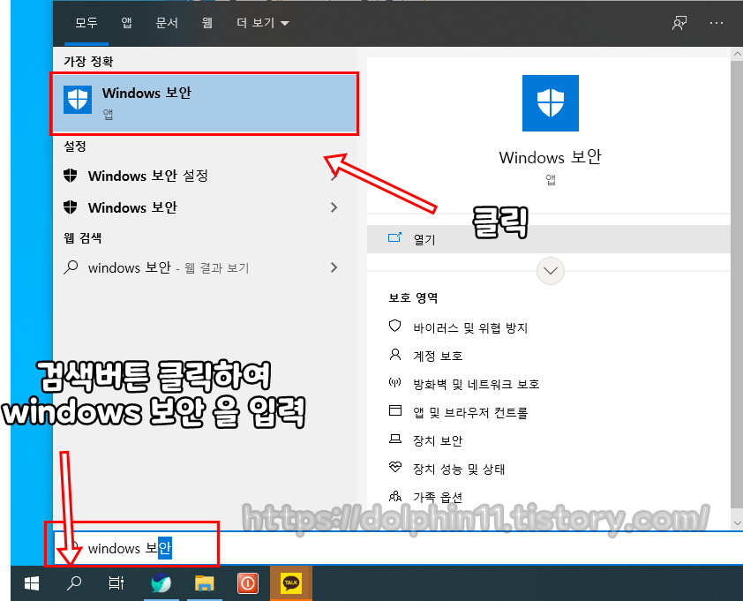
Task: Click window icon beside 앱 및 브라우저 컨트롤
Action: tap(394, 410)
